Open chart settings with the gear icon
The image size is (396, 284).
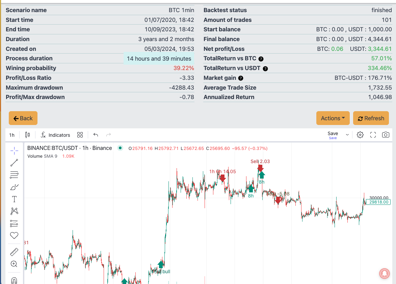click(360, 134)
